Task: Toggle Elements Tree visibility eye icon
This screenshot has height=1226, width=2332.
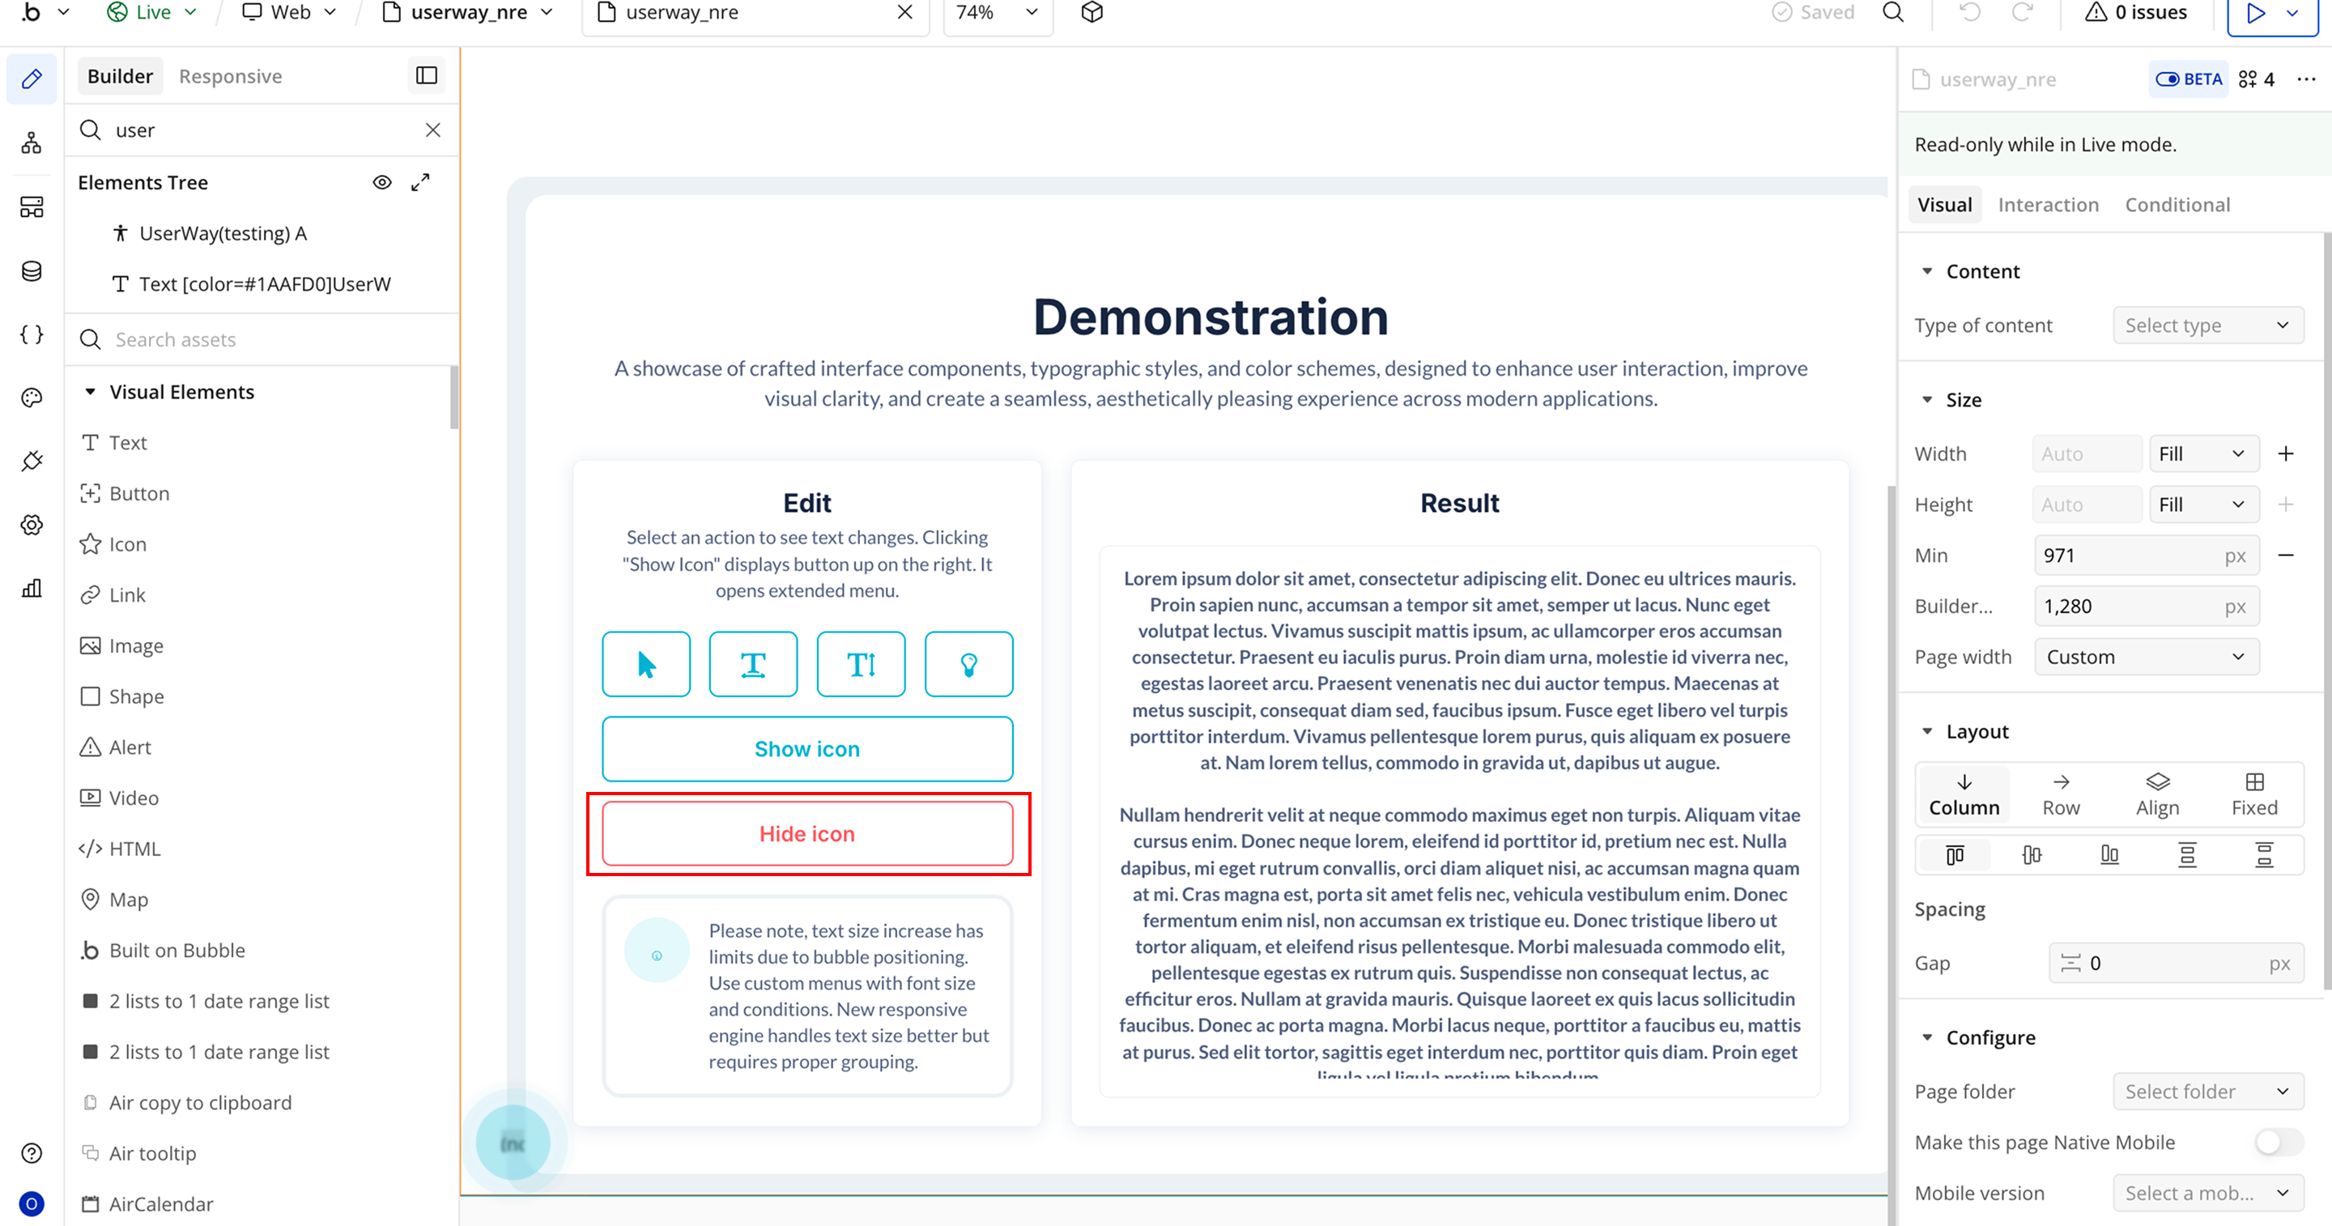Action: (x=382, y=182)
